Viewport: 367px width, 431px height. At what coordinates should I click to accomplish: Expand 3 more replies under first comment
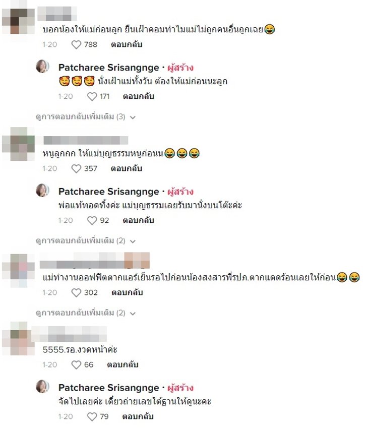[86, 117]
